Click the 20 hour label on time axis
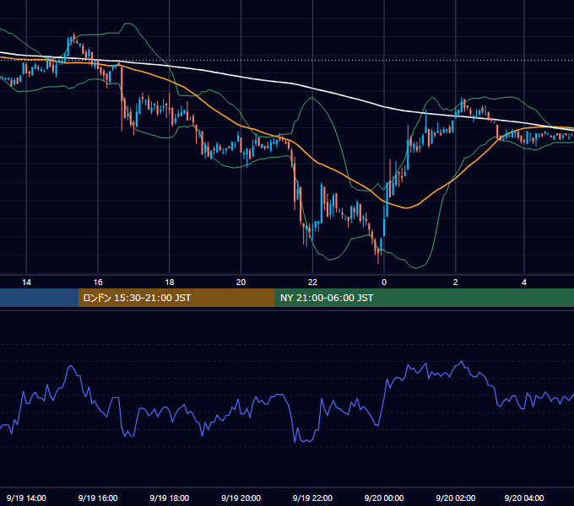The height and width of the screenshot is (506, 574). click(x=241, y=283)
